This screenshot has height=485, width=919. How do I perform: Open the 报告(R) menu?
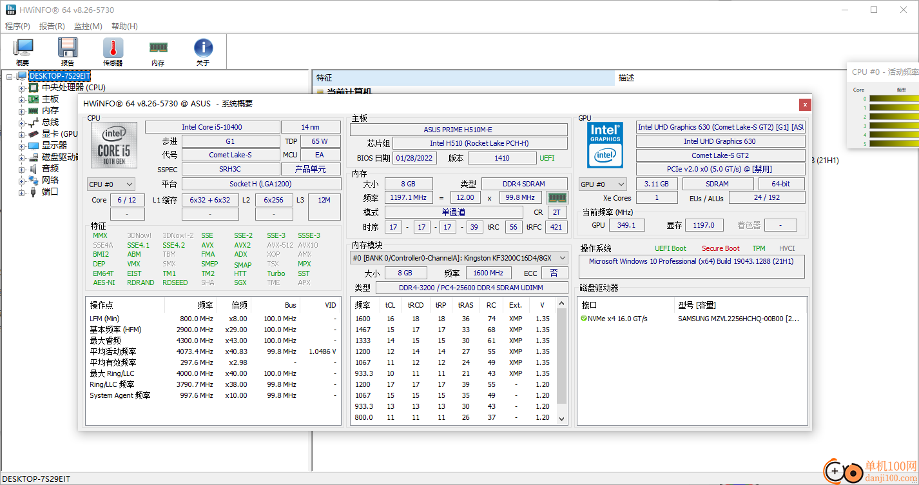52,26
